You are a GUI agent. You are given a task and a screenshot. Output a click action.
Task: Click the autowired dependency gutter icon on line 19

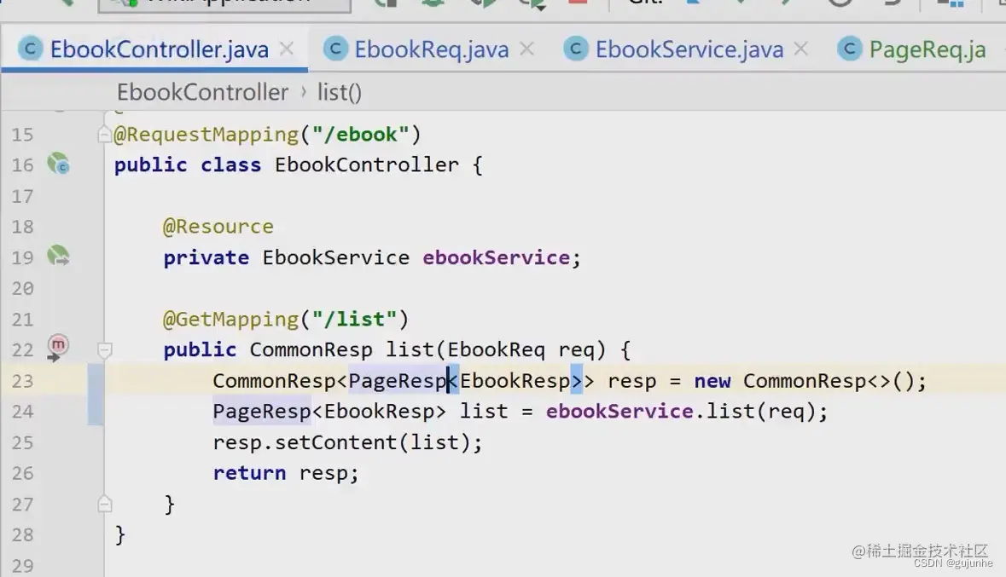pyautogui.click(x=58, y=256)
